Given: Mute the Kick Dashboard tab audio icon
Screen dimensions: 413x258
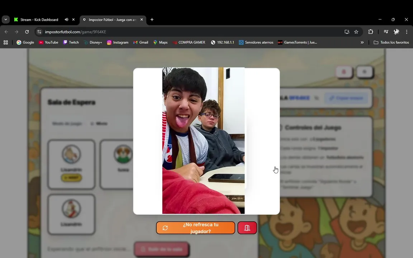Looking at the screenshot, I should point(66,19).
